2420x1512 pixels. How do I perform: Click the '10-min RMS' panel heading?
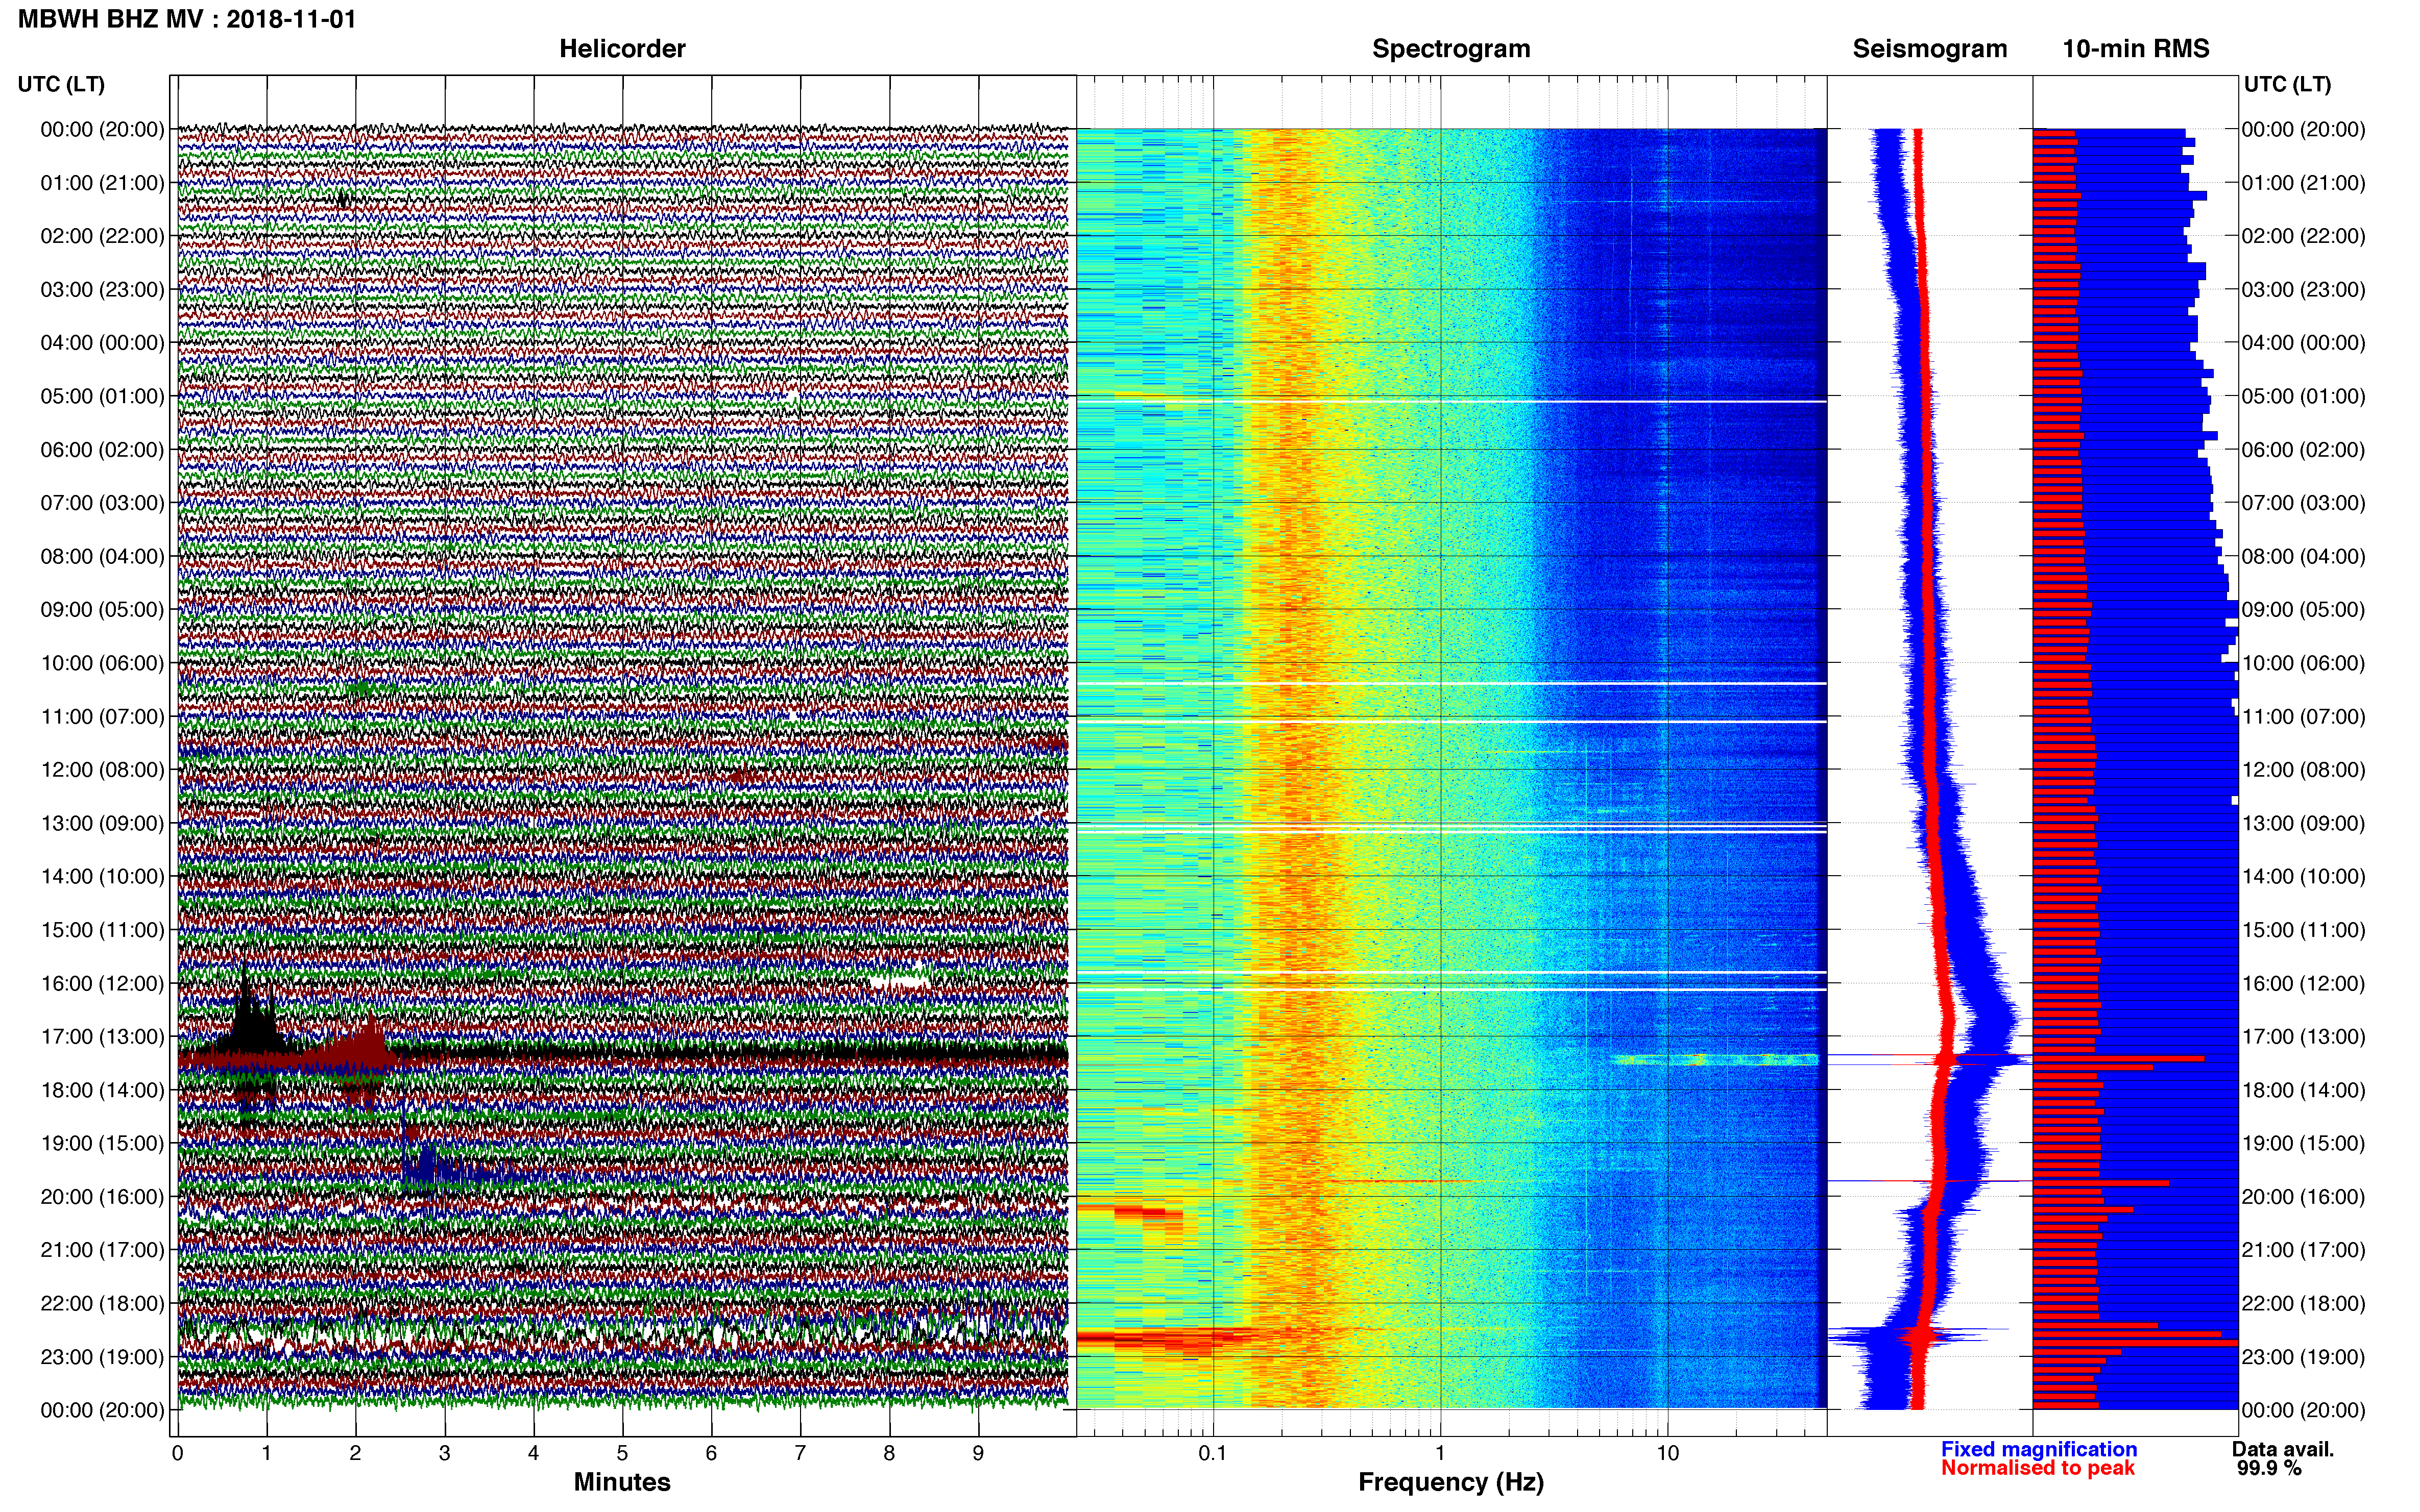[x=2136, y=49]
